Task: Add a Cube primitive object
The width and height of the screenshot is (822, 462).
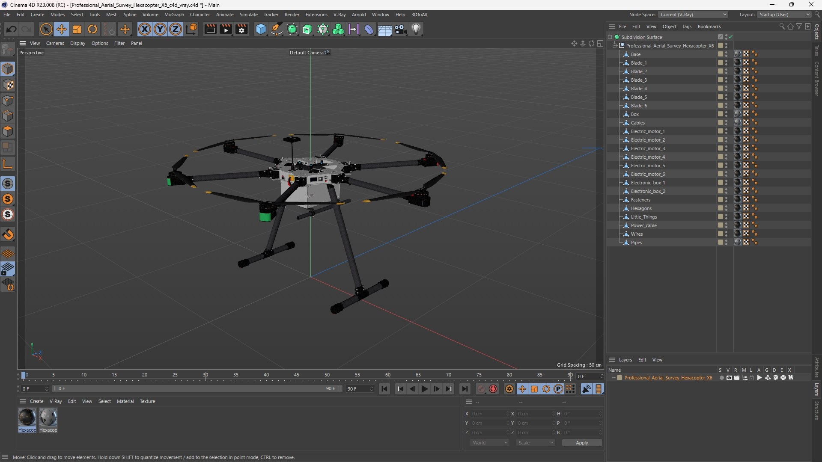Action: [x=261, y=29]
